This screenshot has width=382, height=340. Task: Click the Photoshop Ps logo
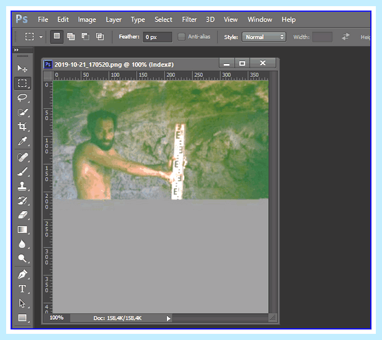coord(22,19)
